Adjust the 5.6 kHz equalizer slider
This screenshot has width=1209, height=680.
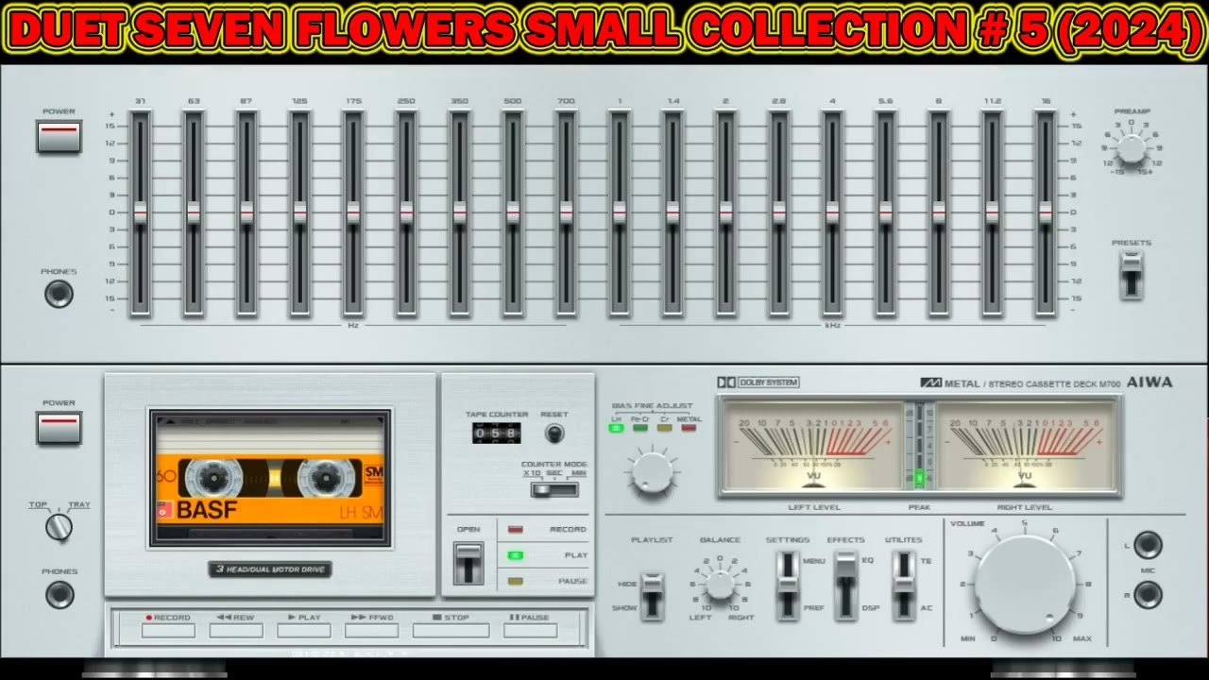(x=885, y=213)
